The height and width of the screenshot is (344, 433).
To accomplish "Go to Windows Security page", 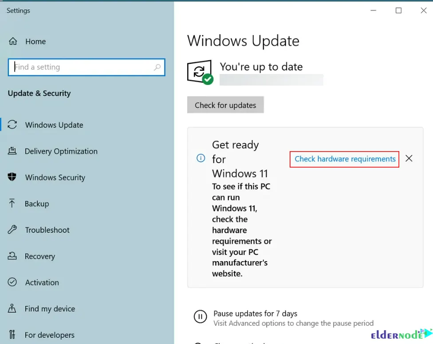I will click(x=55, y=177).
